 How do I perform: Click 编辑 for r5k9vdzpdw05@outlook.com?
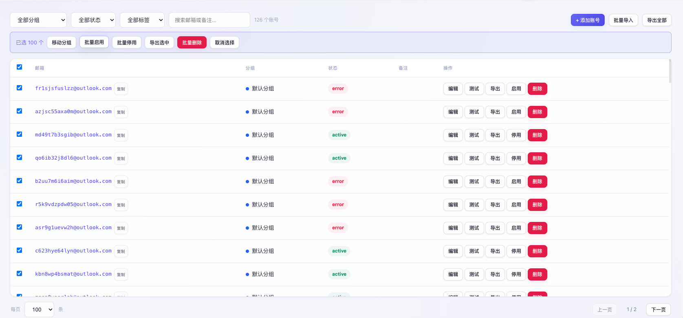(x=453, y=205)
